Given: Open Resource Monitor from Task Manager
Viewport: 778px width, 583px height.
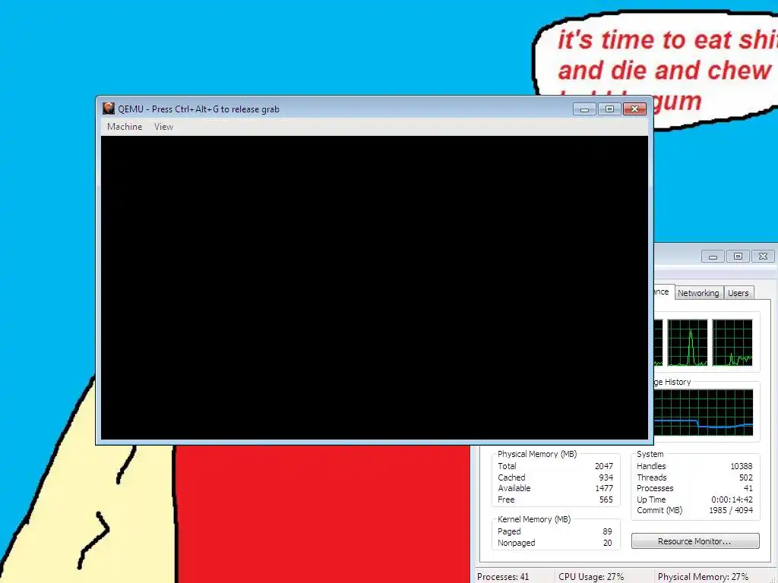Looking at the screenshot, I should click(695, 541).
